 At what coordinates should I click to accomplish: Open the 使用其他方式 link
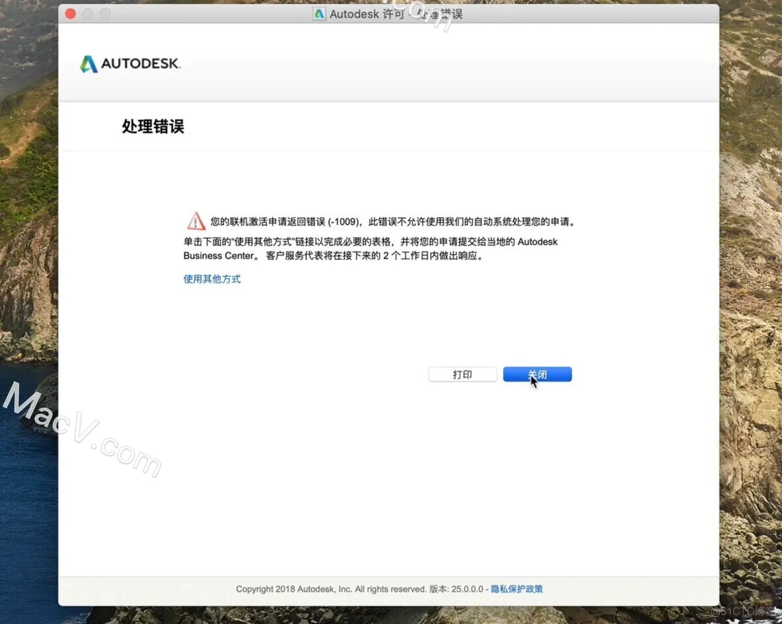(212, 279)
